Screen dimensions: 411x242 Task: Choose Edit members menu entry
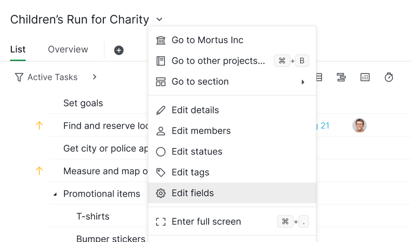click(x=201, y=131)
